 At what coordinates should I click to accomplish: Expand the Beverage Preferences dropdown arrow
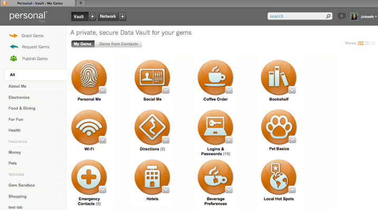pyautogui.click(x=229, y=190)
